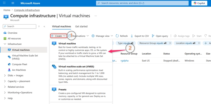Open All resources in the sidebar

pyautogui.click(x=14, y=39)
